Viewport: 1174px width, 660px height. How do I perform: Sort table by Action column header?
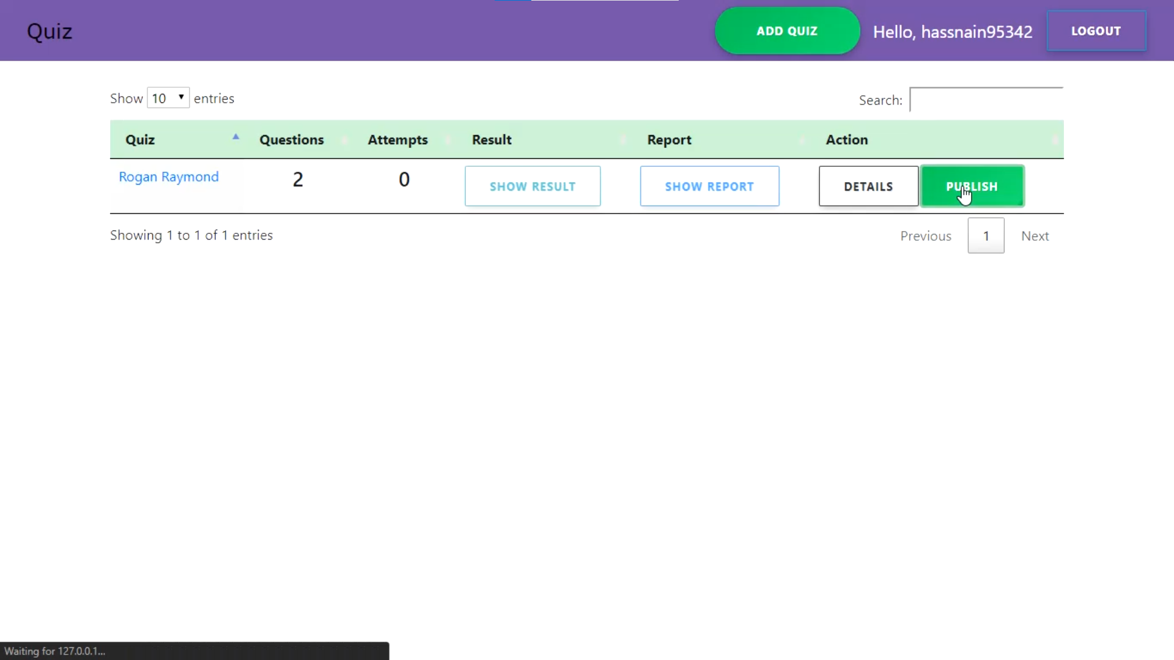[847, 140]
